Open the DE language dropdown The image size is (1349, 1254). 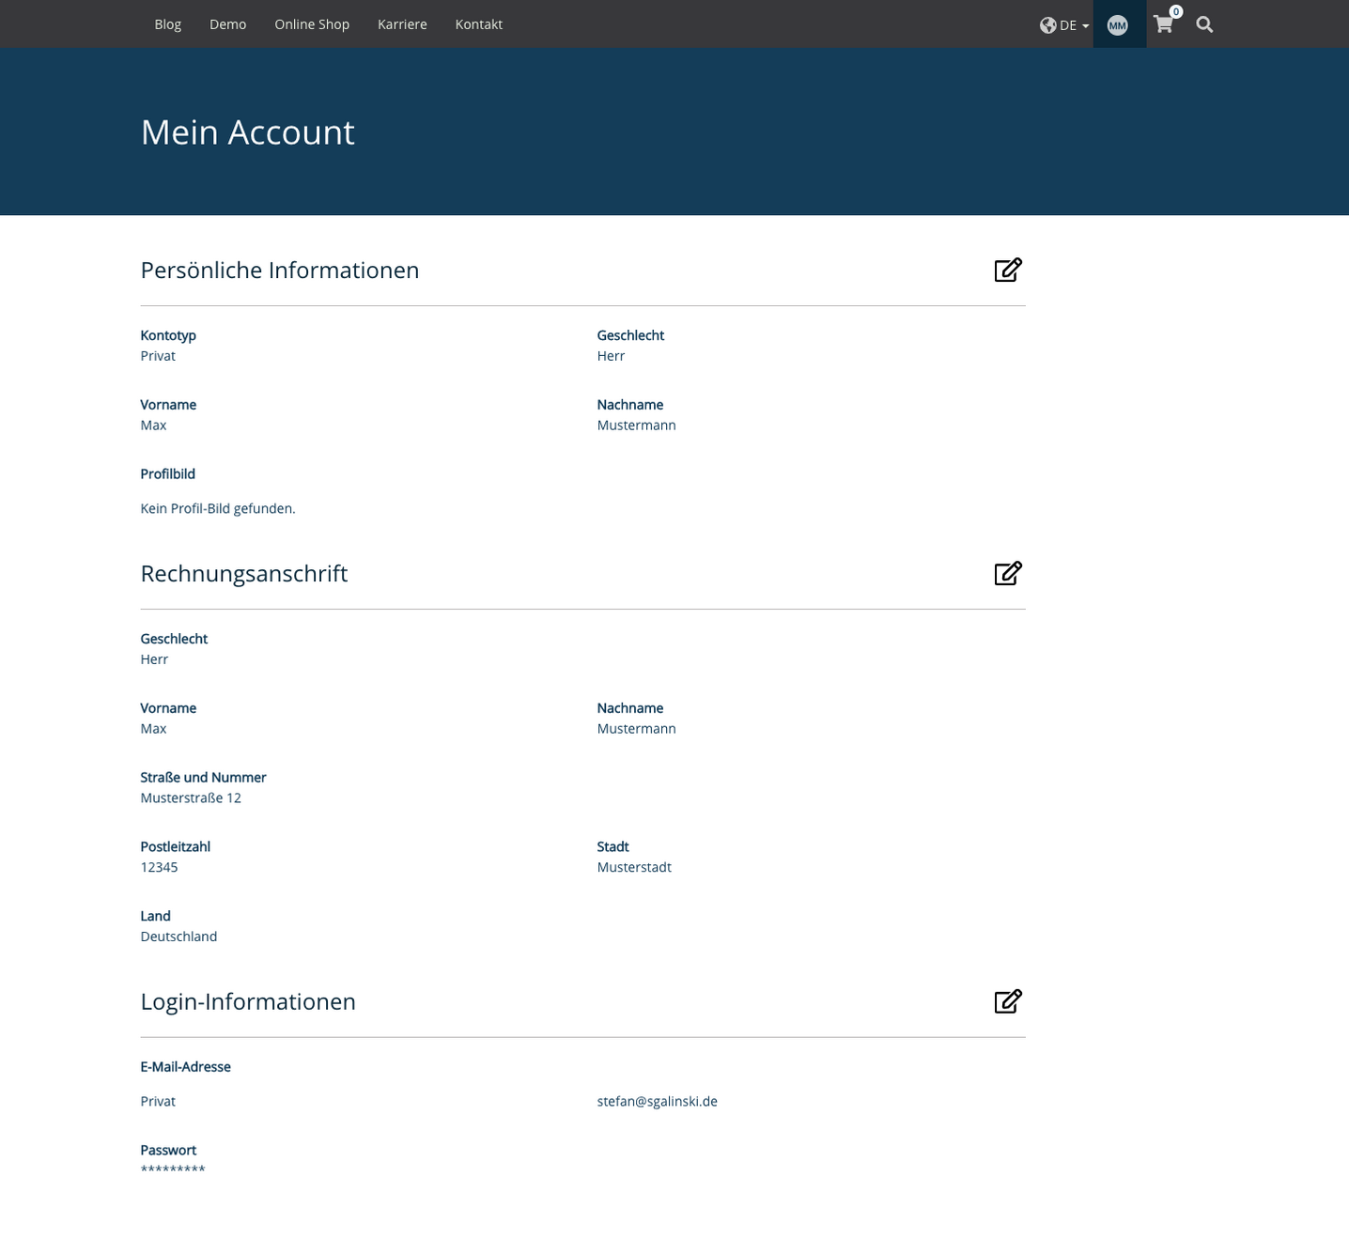(1067, 25)
